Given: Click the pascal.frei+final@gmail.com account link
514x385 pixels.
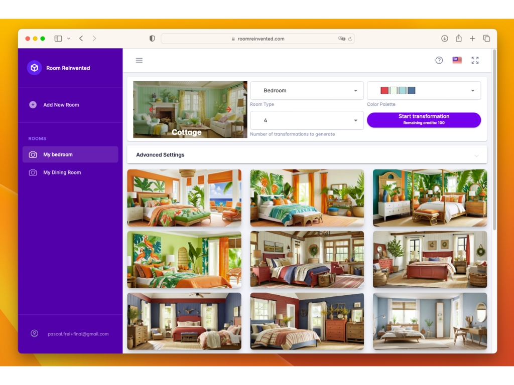Looking at the screenshot, I should [x=78, y=334].
